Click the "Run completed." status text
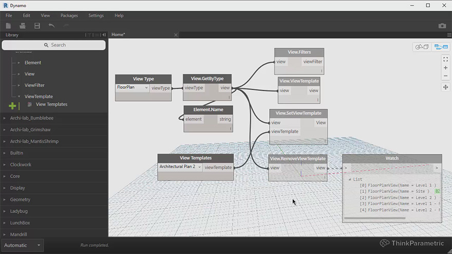 pos(95,245)
